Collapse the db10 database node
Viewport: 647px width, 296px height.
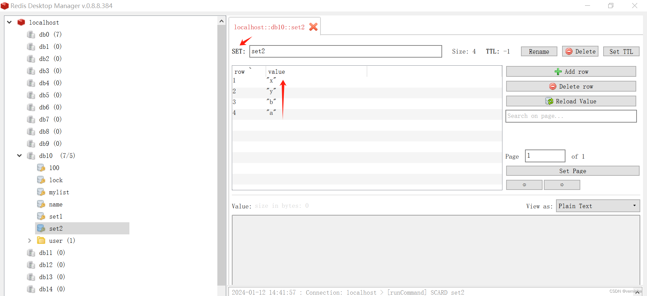(x=20, y=156)
